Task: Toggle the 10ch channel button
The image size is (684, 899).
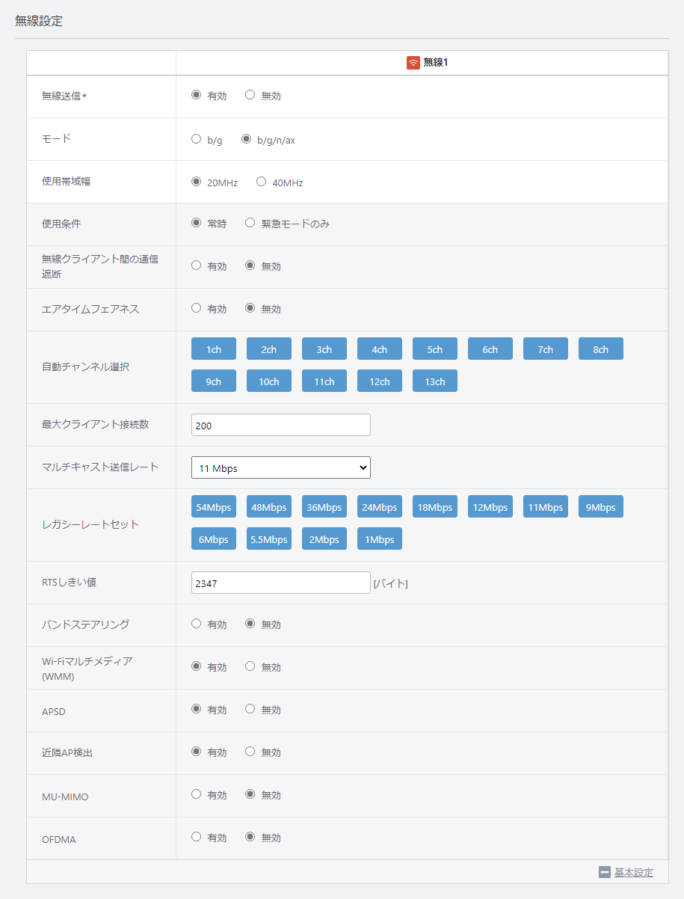Action: [269, 381]
